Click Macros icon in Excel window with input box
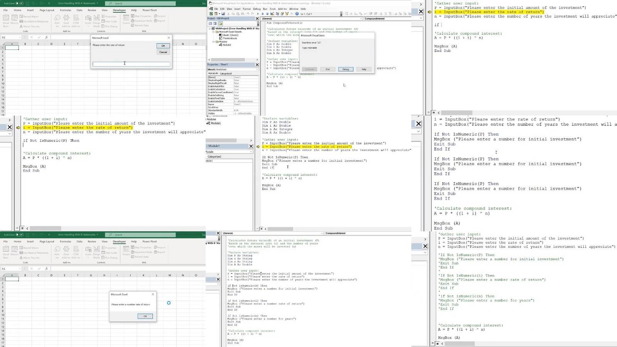The image size is (617, 347). [x=14, y=20]
